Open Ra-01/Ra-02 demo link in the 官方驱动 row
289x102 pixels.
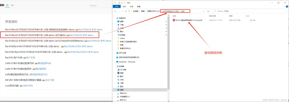(x=81, y=35)
